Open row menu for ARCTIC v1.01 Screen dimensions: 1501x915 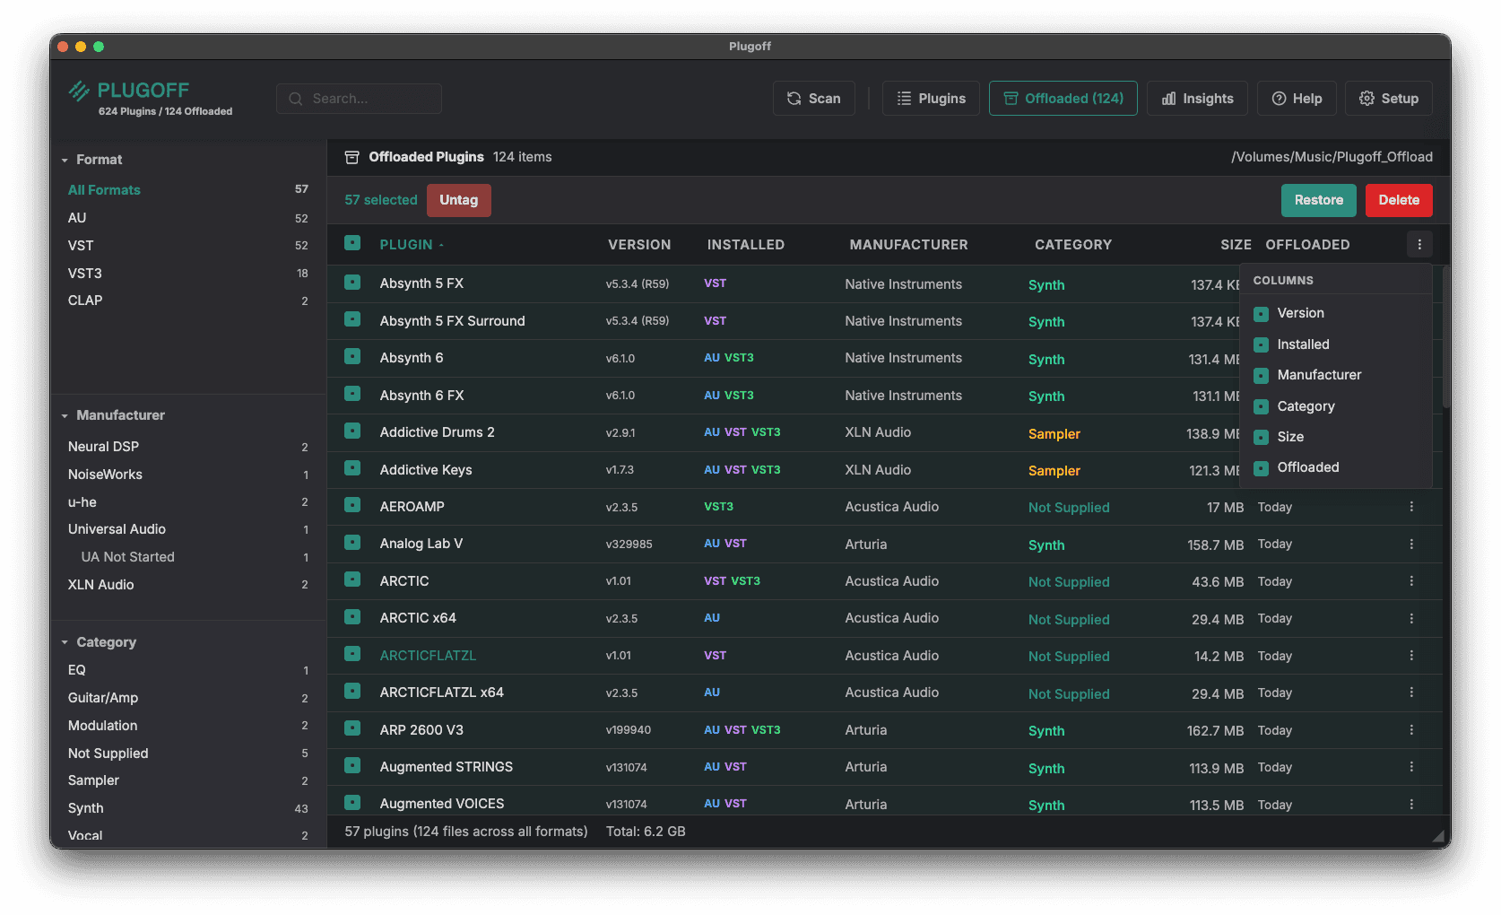[1411, 581]
